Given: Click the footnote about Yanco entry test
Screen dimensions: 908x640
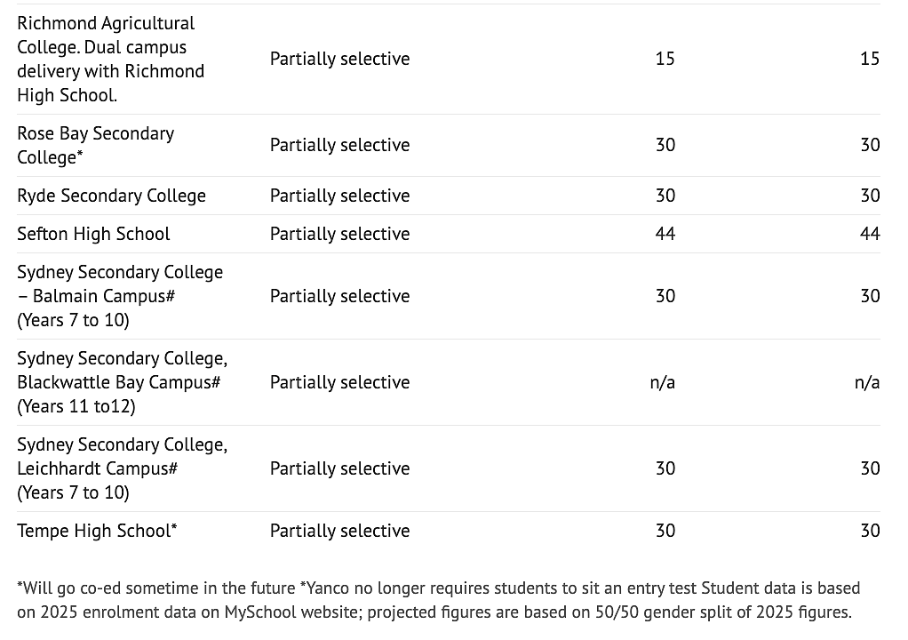Looking at the screenshot, I should click(x=498, y=588).
